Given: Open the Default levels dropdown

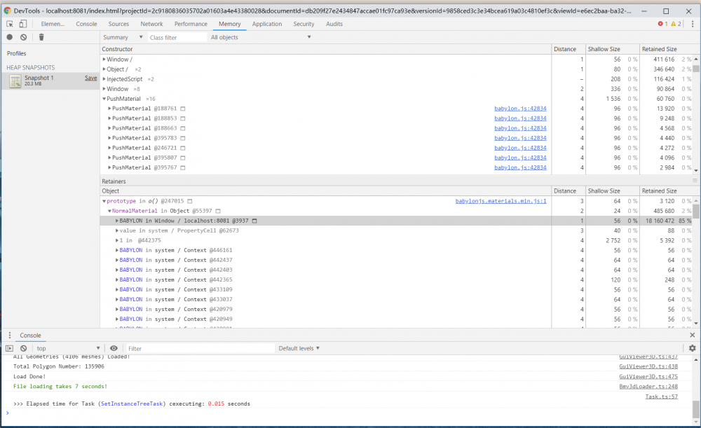Looking at the screenshot, I should pos(299,348).
